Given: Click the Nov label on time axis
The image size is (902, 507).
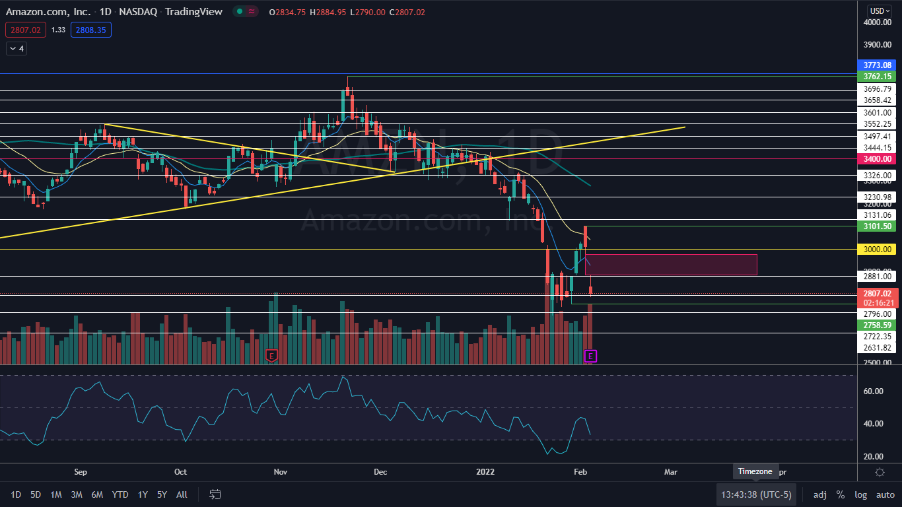Looking at the screenshot, I should pyautogui.click(x=280, y=472).
